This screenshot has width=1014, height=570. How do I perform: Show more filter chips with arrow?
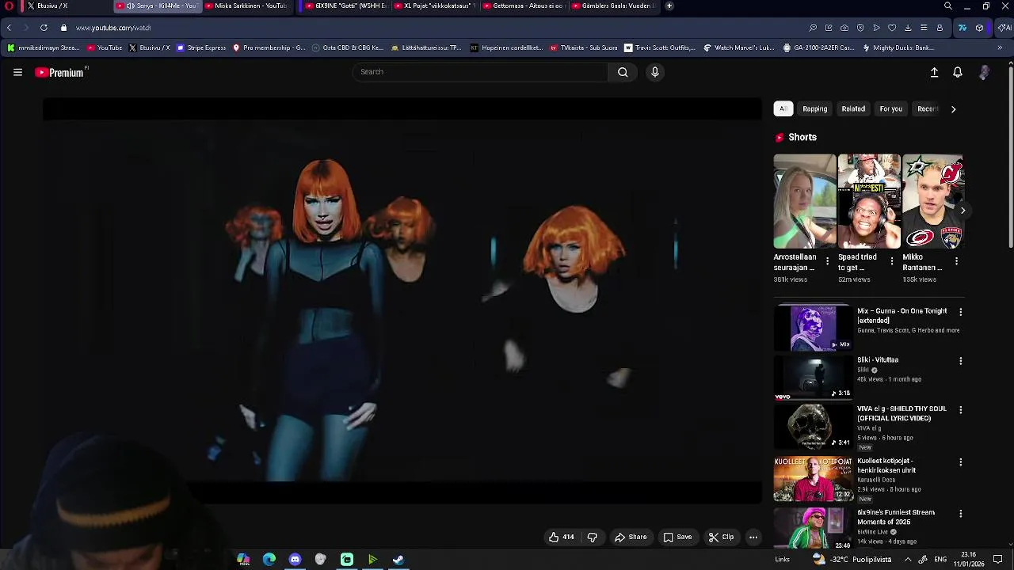click(x=953, y=108)
